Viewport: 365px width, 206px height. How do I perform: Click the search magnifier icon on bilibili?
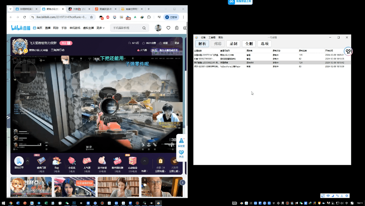144,28
